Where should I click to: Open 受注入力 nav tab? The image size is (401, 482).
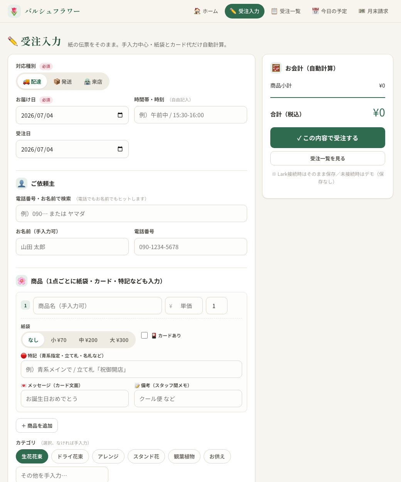tap(244, 11)
